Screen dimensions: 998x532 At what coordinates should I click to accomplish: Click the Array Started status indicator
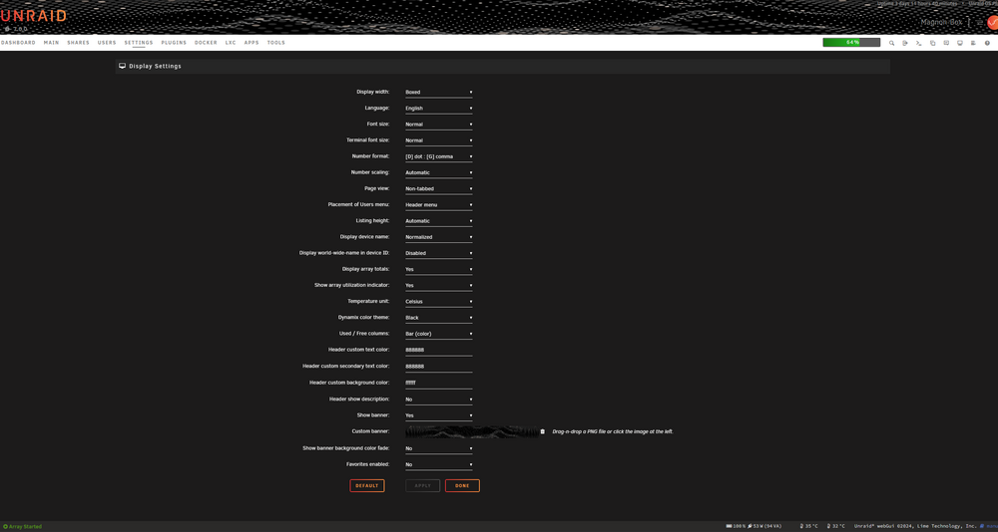coord(22,526)
